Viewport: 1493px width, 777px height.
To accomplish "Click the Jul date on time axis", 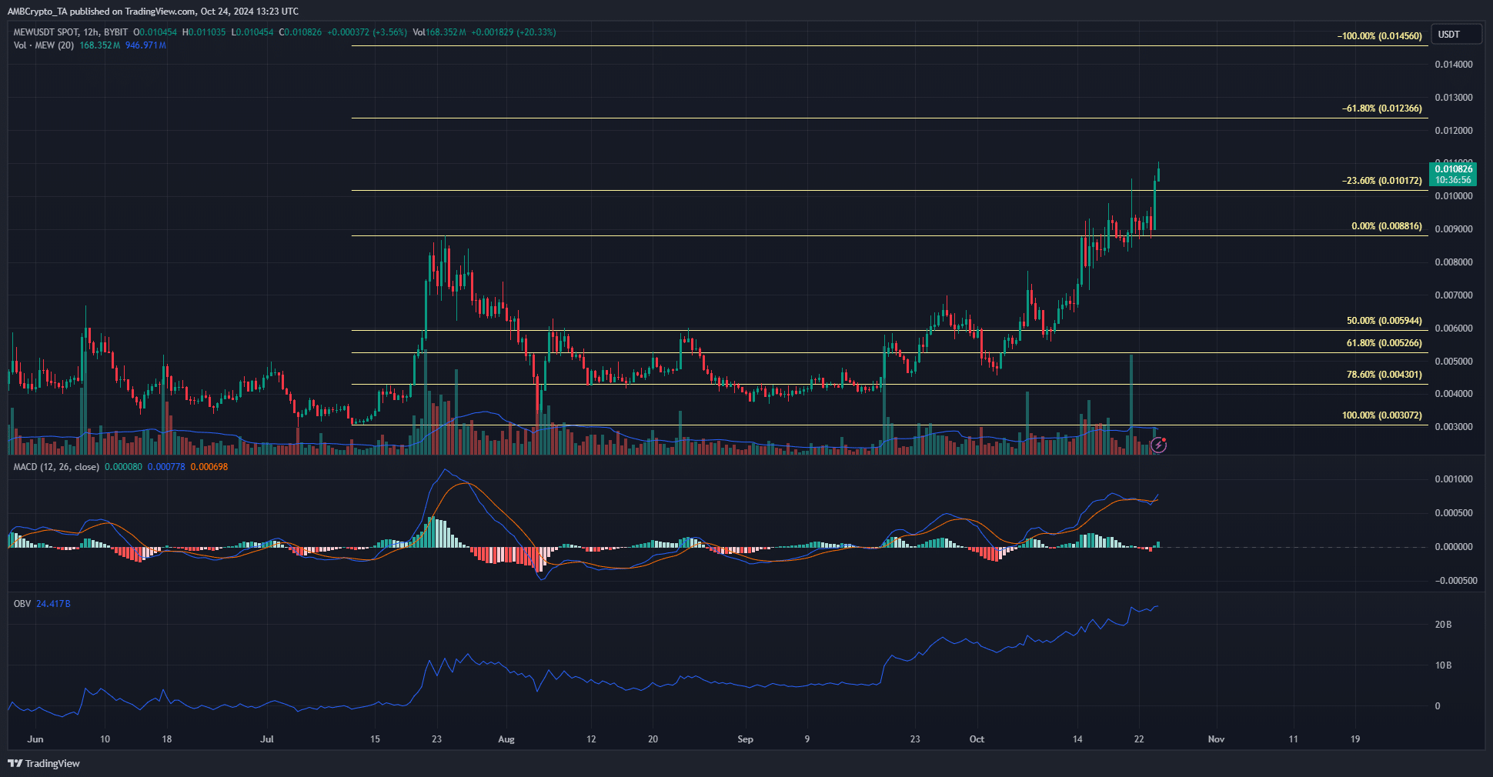I will click(267, 739).
